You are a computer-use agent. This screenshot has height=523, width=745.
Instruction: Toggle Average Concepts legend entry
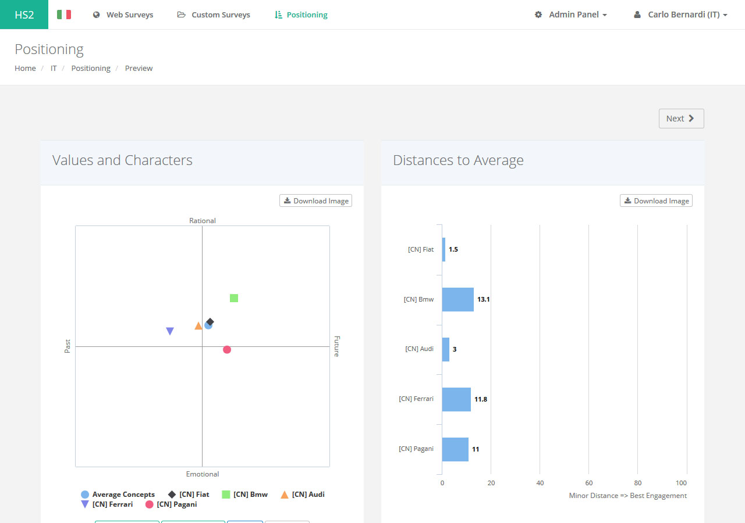[x=118, y=495]
